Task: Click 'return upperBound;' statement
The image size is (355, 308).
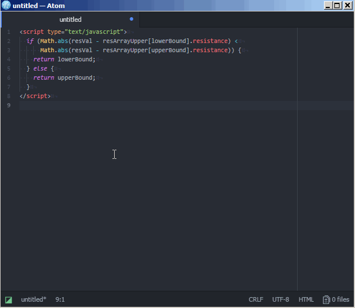Action: pyautogui.click(x=64, y=77)
